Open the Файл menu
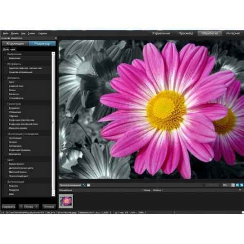The width and height of the screenshot is (244, 244). [x=5, y=33]
